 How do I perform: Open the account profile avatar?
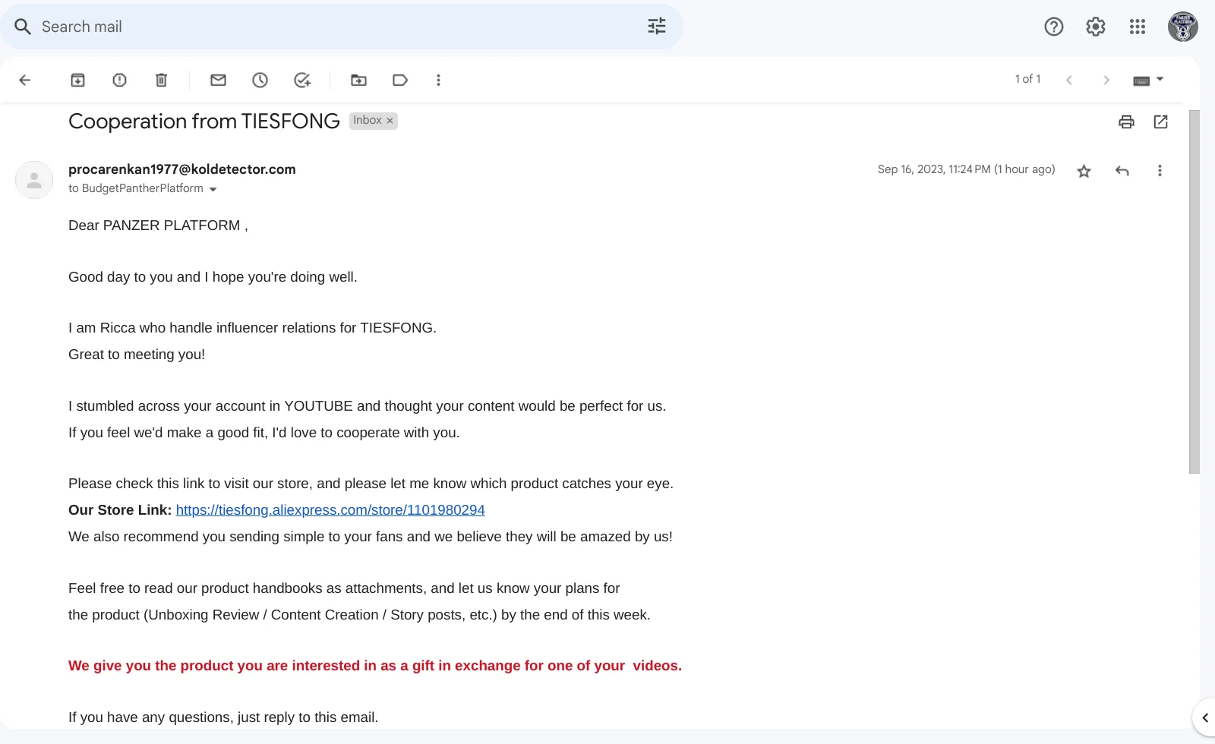[x=1183, y=27]
